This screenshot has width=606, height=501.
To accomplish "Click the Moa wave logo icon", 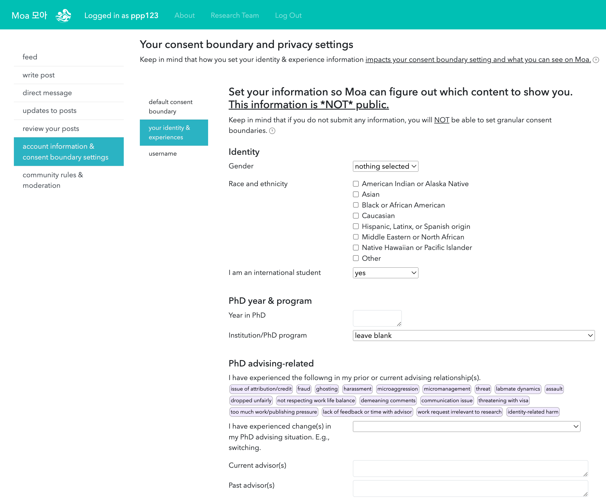I will pos(63,15).
